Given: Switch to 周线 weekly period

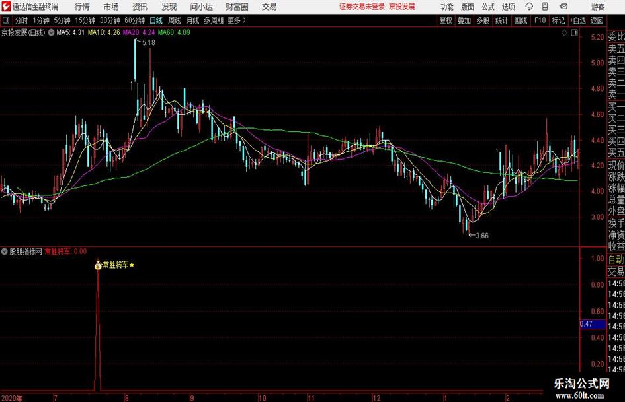Looking at the screenshot, I should 175,20.
